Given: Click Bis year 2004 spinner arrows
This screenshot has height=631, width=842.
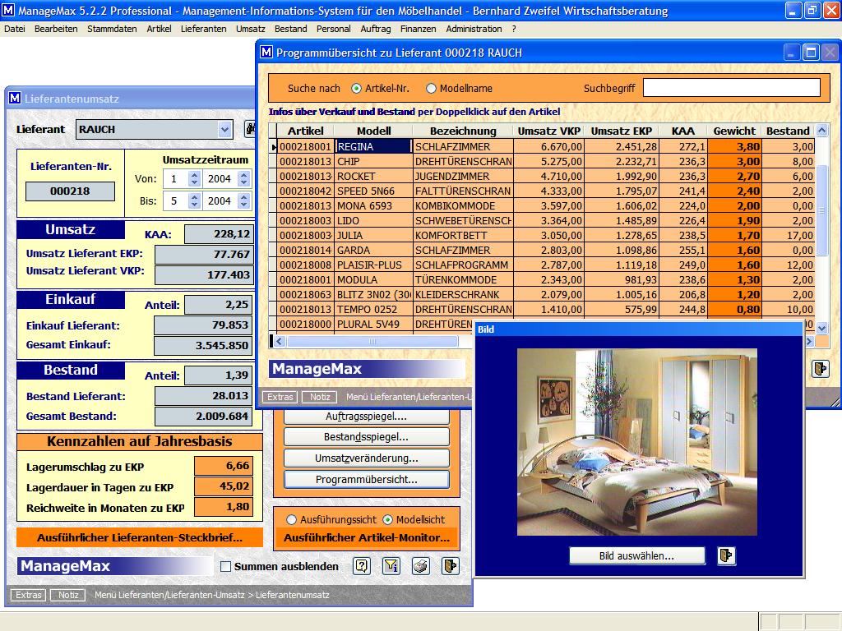Looking at the screenshot, I should coord(243,200).
